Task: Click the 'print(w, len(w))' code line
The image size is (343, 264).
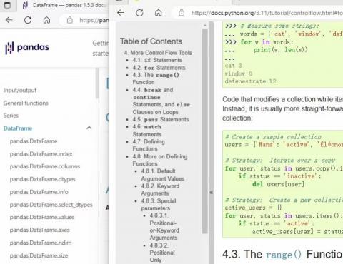Action: (280, 50)
